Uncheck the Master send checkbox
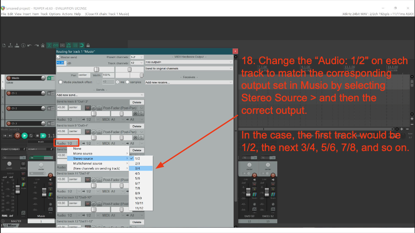The image size is (415, 233). click(58, 57)
